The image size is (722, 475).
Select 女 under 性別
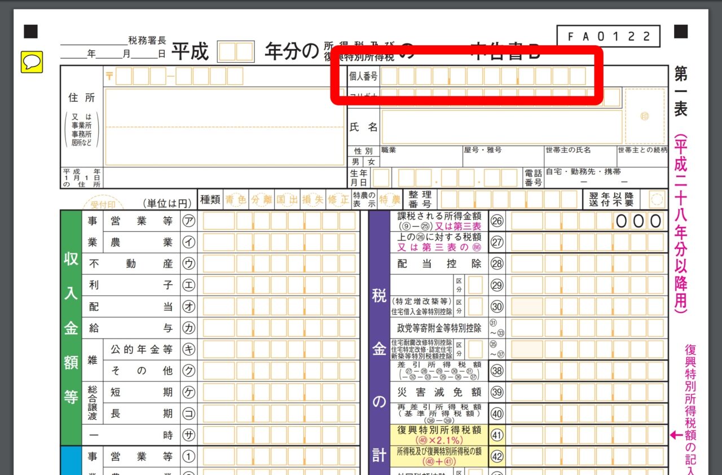click(371, 162)
